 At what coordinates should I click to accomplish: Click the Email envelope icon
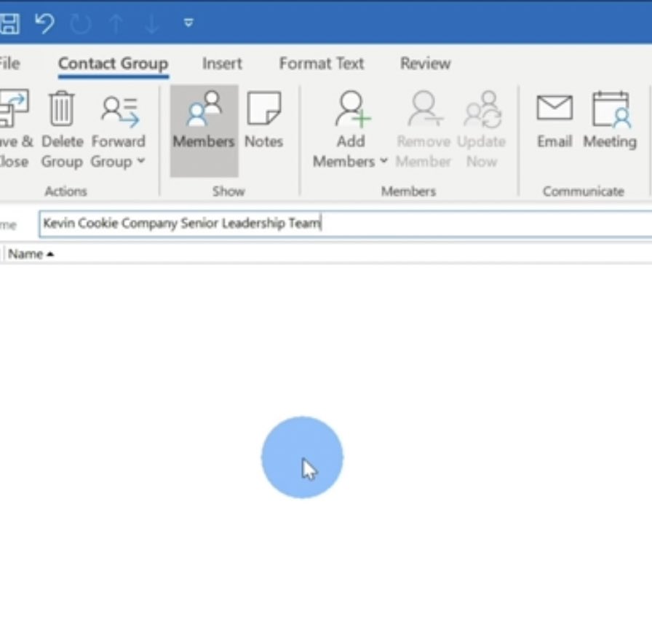pyautogui.click(x=554, y=107)
